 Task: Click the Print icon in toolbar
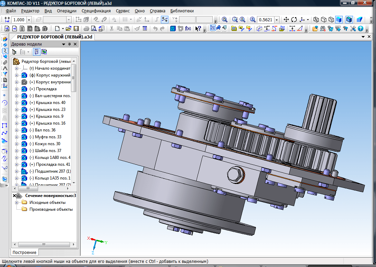pyautogui.click(x=86, y=28)
